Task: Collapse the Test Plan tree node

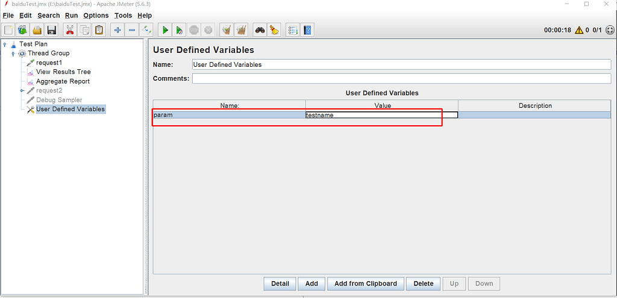Action: tap(5, 44)
